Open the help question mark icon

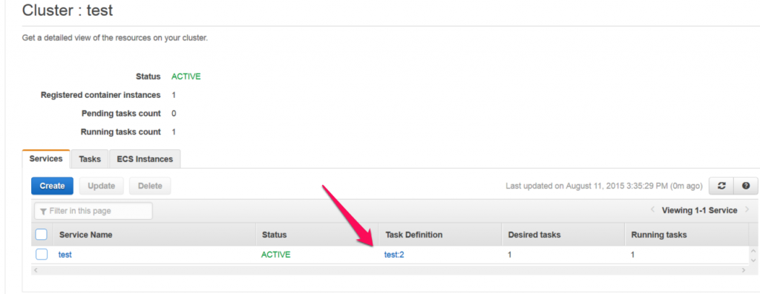pos(746,186)
